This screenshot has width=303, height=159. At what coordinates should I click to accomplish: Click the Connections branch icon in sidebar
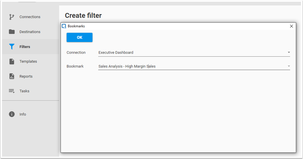(x=12, y=17)
